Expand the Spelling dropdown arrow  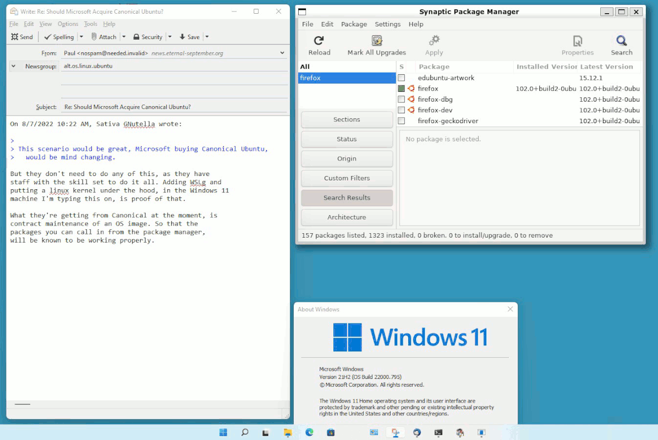[x=81, y=37]
